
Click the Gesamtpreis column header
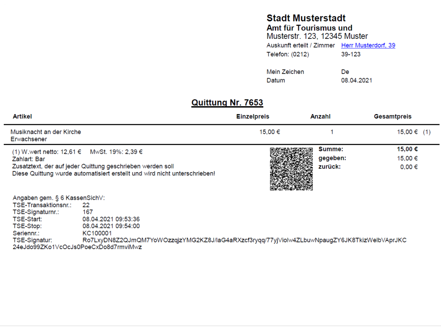click(x=392, y=117)
